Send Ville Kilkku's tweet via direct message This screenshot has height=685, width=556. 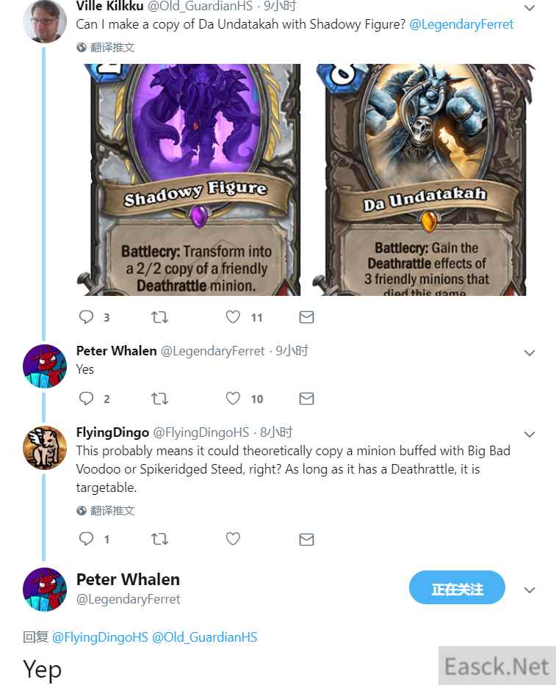(x=306, y=317)
